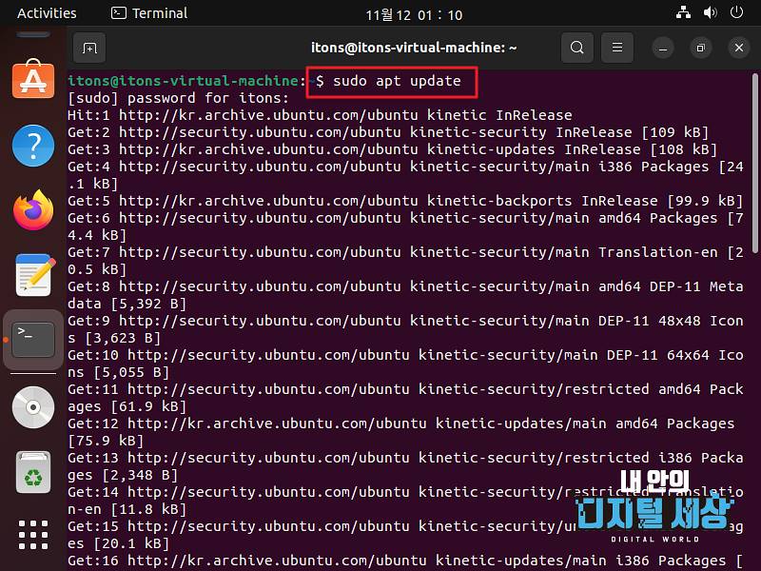Close the terminal window
The height and width of the screenshot is (571, 761).
coord(739,49)
